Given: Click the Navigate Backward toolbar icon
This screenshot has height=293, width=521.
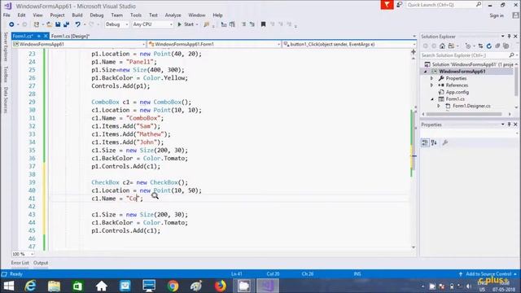Looking at the screenshot, I should [11, 24].
